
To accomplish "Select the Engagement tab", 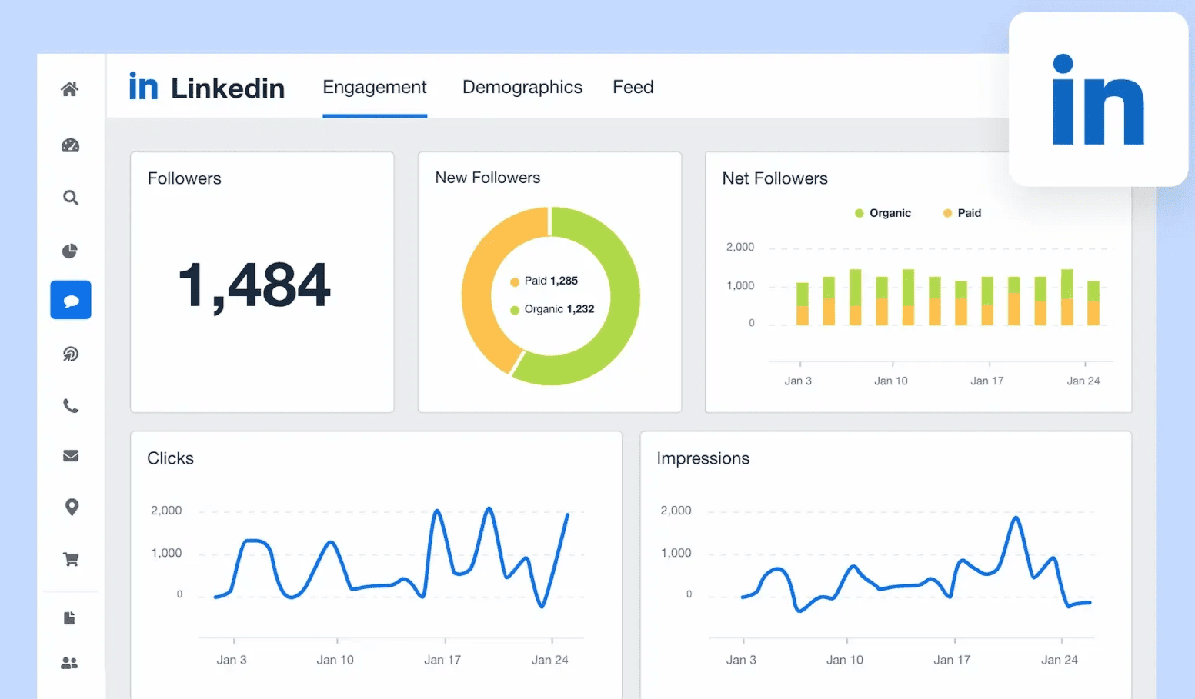I will click(375, 87).
